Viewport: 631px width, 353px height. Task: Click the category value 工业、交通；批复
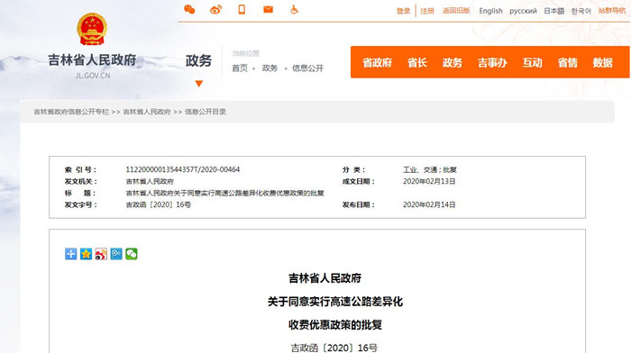tap(430, 169)
